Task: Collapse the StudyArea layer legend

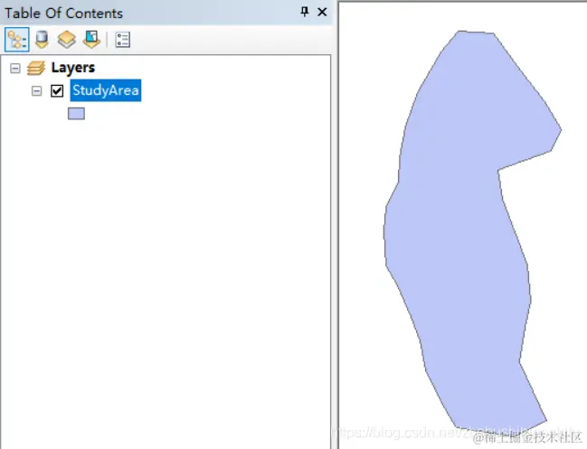Action: pos(37,90)
